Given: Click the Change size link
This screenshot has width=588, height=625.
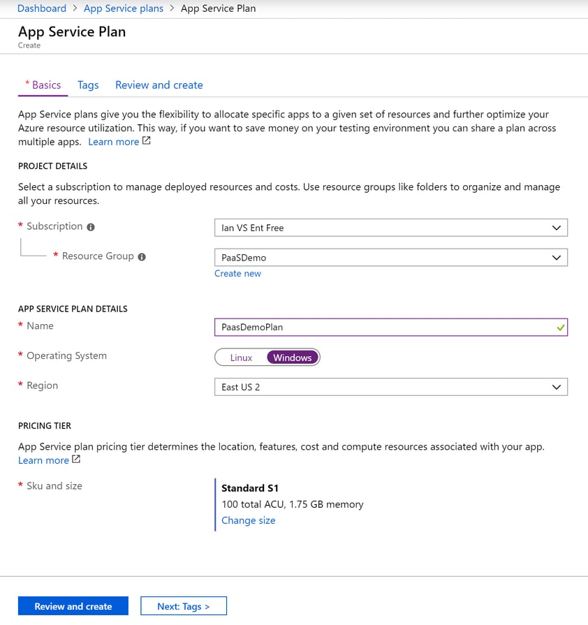Looking at the screenshot, I should (248, 520).
